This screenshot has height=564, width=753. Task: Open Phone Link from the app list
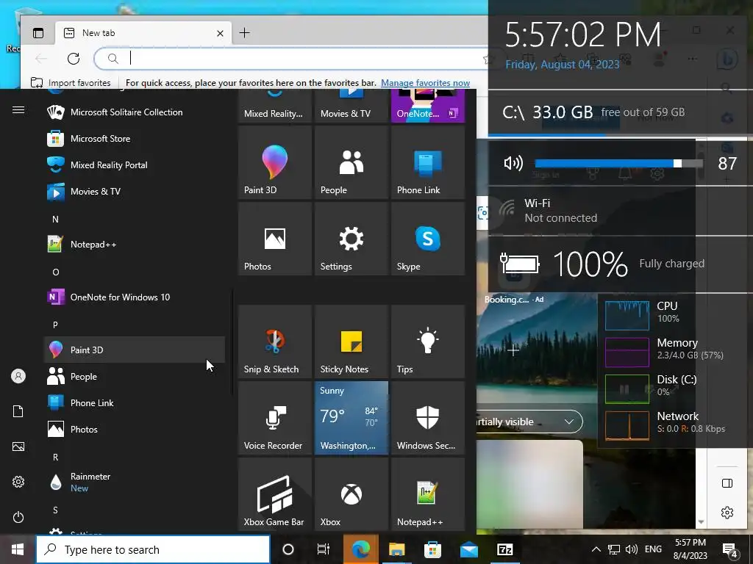[x=135, y=403]
